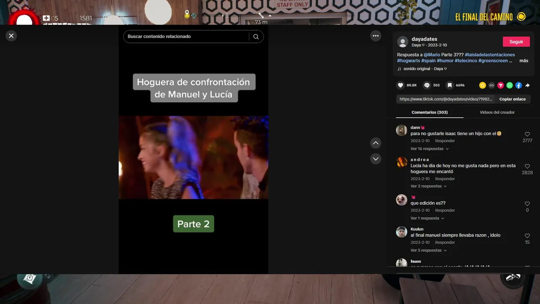540x304 pixels.
Task: Follow dayadates with Seguir button
Action: [516, 42]
